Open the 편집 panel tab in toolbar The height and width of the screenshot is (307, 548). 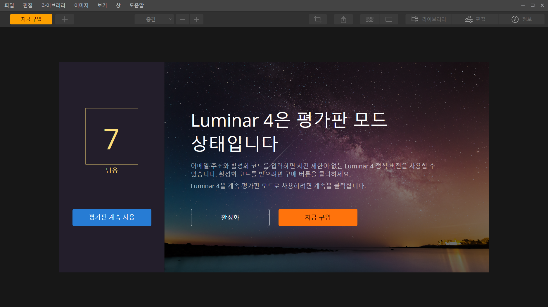(x=475, y=19)
